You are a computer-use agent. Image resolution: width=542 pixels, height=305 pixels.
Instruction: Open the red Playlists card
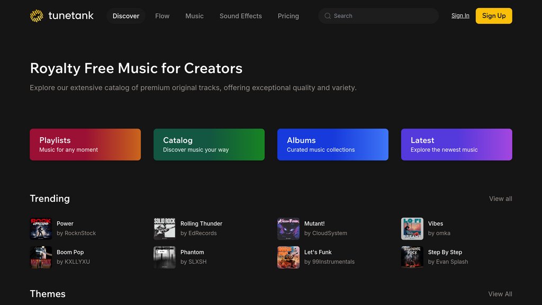(85, 145)
